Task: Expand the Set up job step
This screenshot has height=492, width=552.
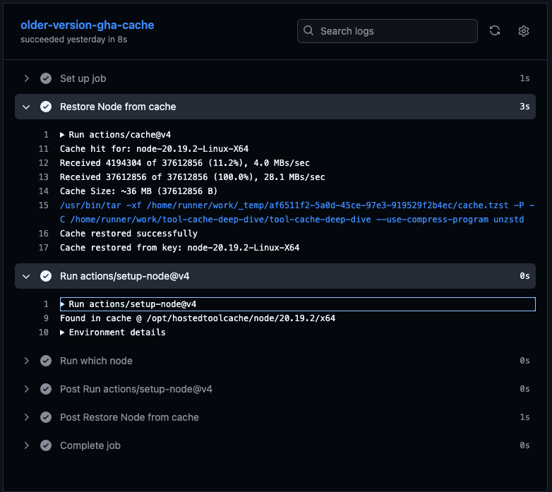Action: click(x=26, y=78)
